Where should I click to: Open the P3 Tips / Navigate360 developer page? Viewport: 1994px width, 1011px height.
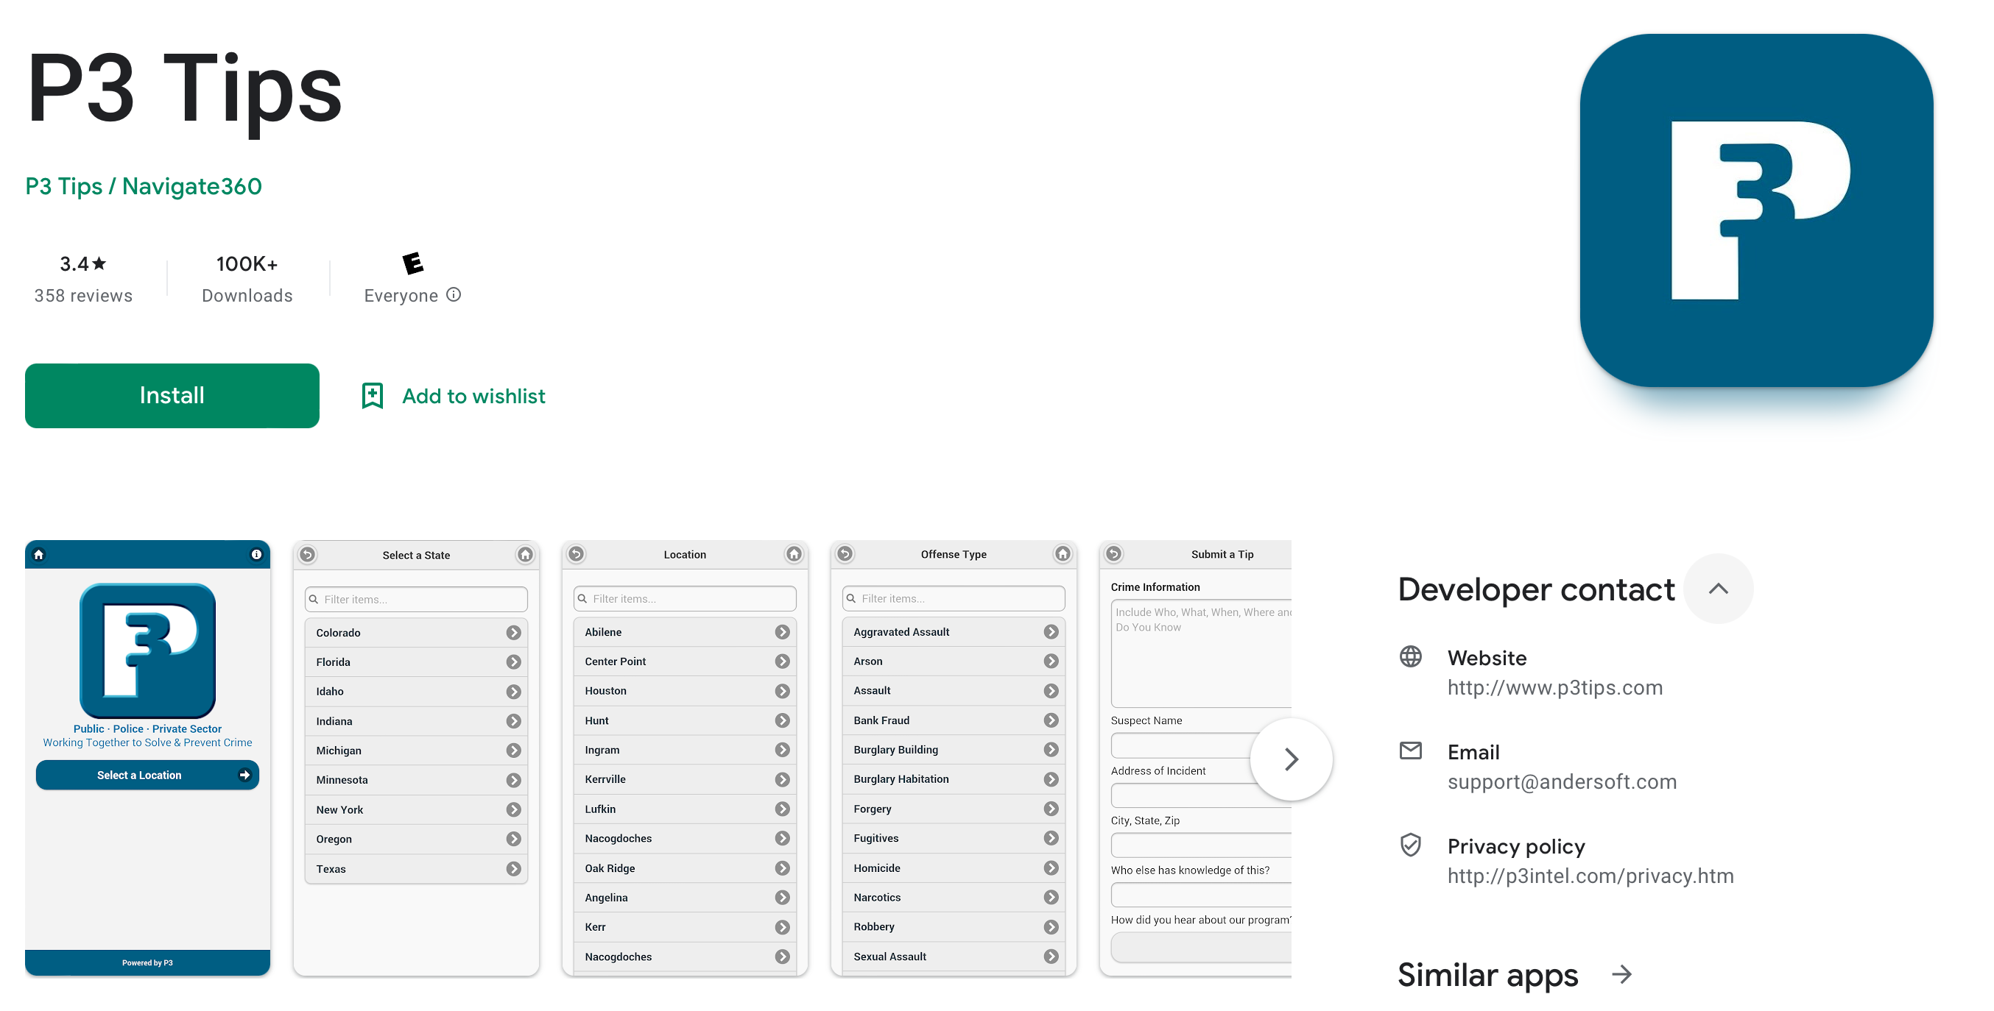tap(143, 186)
